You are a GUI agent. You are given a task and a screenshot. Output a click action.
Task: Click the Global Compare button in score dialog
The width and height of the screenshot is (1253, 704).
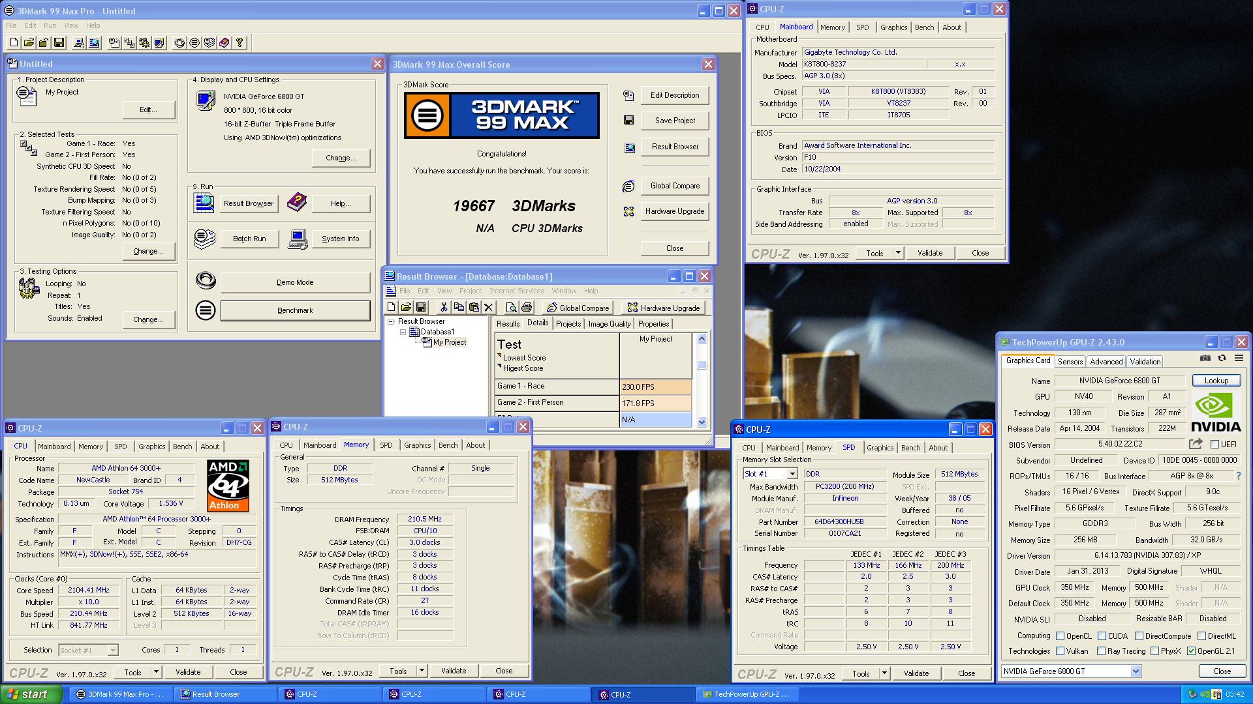[675, 186]
